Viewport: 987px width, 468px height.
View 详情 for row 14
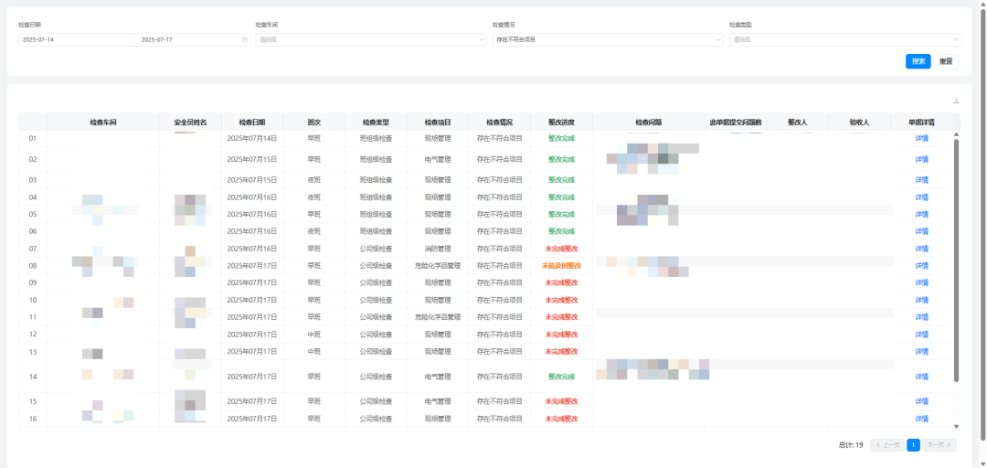click(x=921, y=377)
